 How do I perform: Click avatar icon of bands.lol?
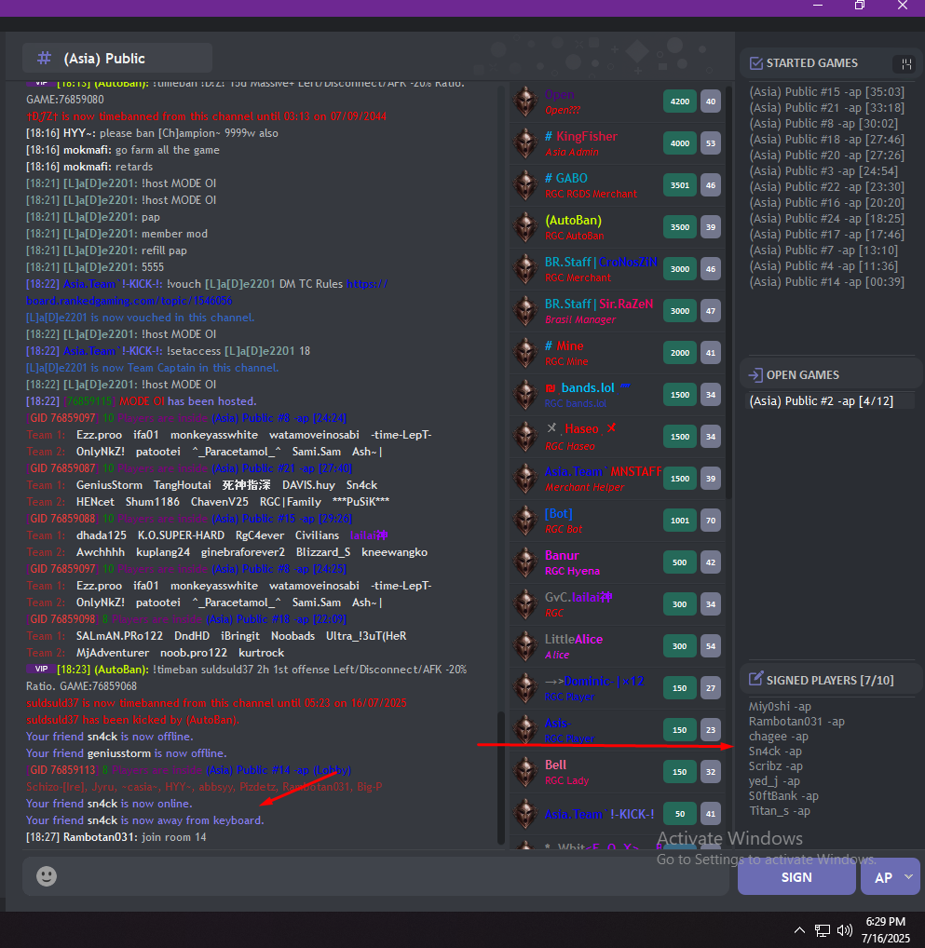tap(525, 395)
